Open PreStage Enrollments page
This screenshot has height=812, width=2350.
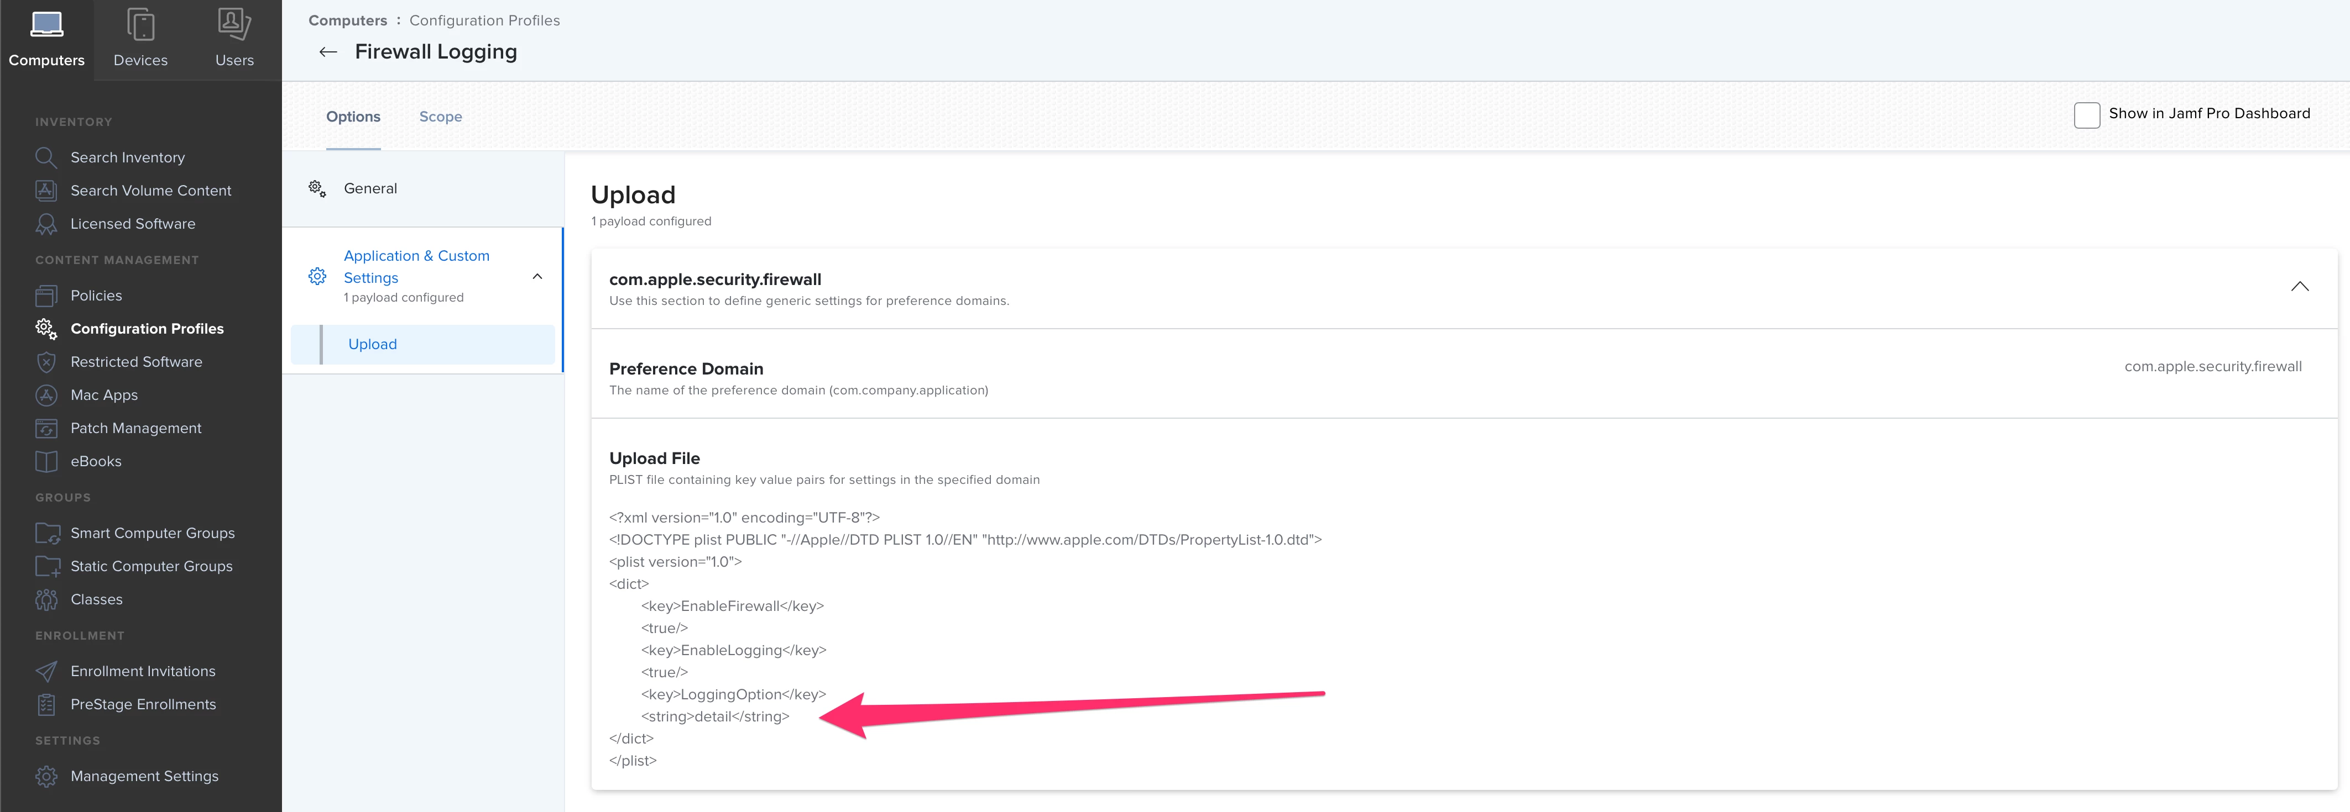point(143,704)
